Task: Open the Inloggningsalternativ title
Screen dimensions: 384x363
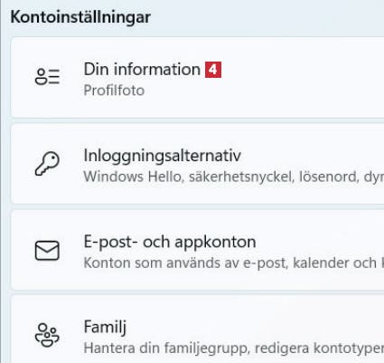Action: coord(162,156)
